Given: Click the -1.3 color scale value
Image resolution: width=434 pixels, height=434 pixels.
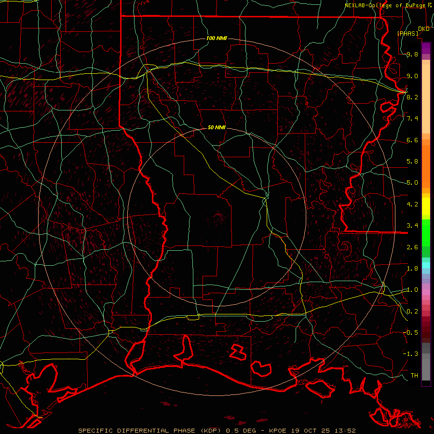Looking at the screenshot, I should (x=410, y=354).
